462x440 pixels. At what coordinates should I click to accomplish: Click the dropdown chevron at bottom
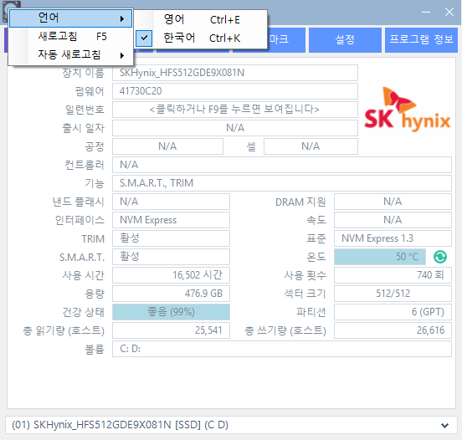444,425
